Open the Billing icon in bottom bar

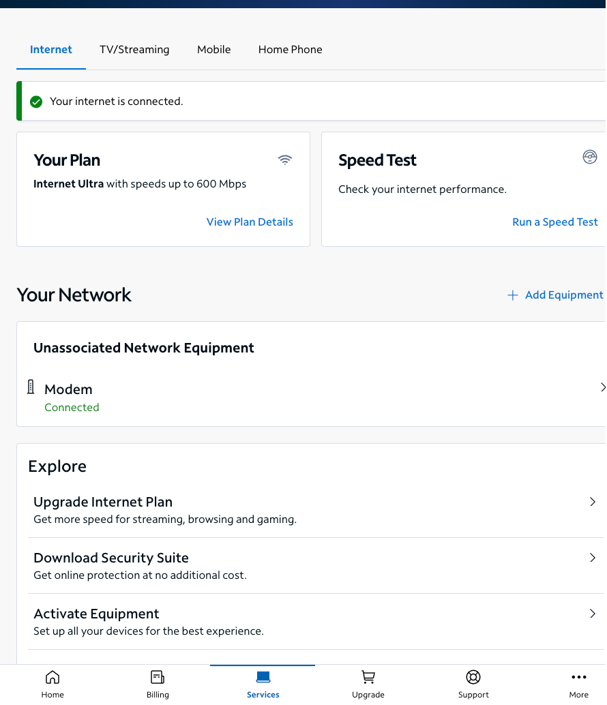click(x=158, y=678)
